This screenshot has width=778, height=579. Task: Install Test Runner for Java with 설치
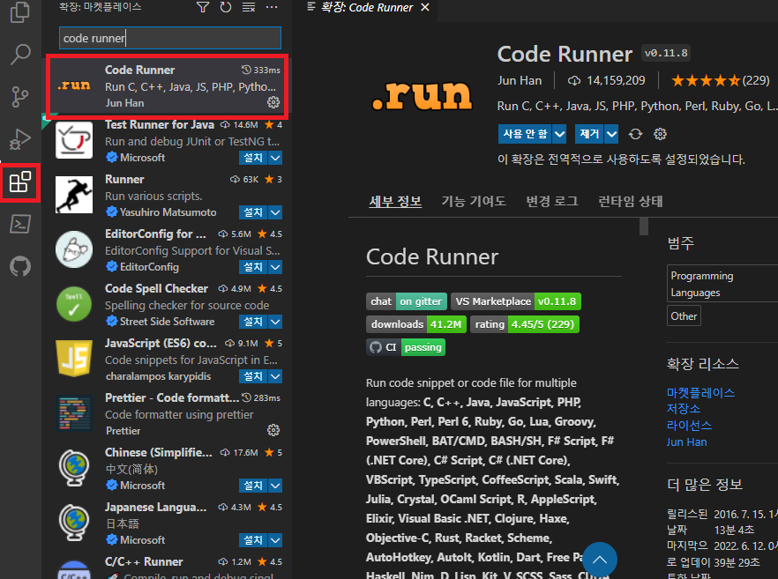pos(253,158)
